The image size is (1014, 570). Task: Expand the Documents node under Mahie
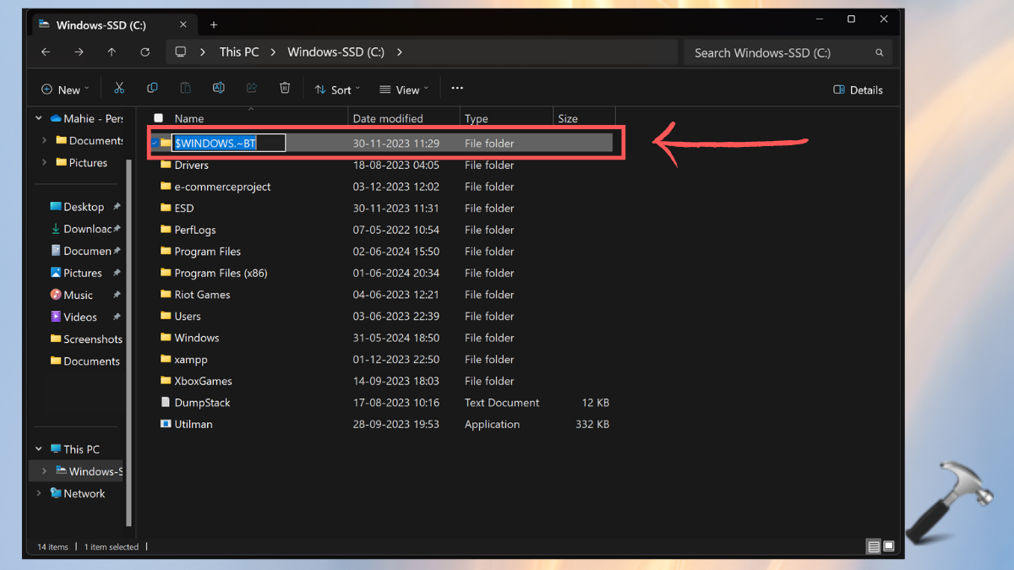(x=44, y=140)
